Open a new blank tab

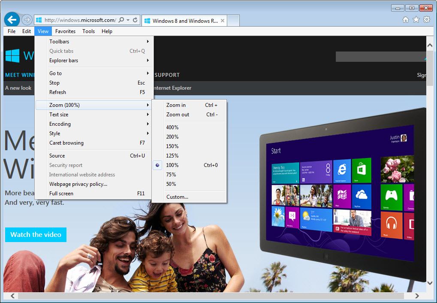pos(233,21)
